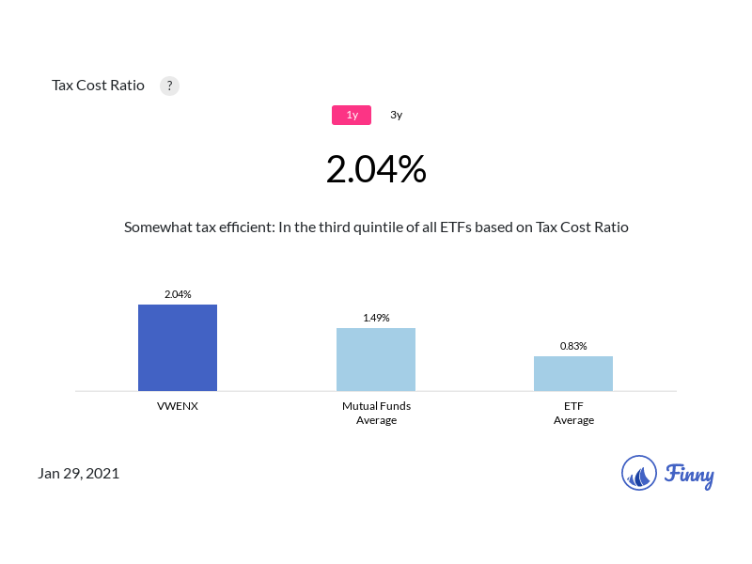Click the 2.04% label above VWENX bar

pyautogui.click(x=178, y=294)
